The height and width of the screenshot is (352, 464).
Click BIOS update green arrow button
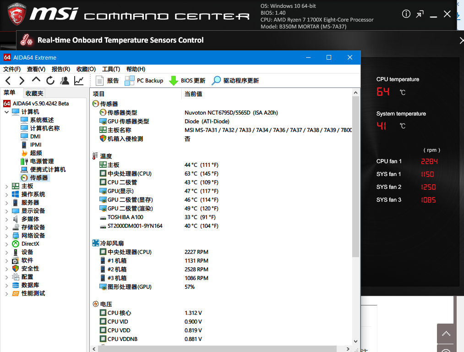point(187,81)
